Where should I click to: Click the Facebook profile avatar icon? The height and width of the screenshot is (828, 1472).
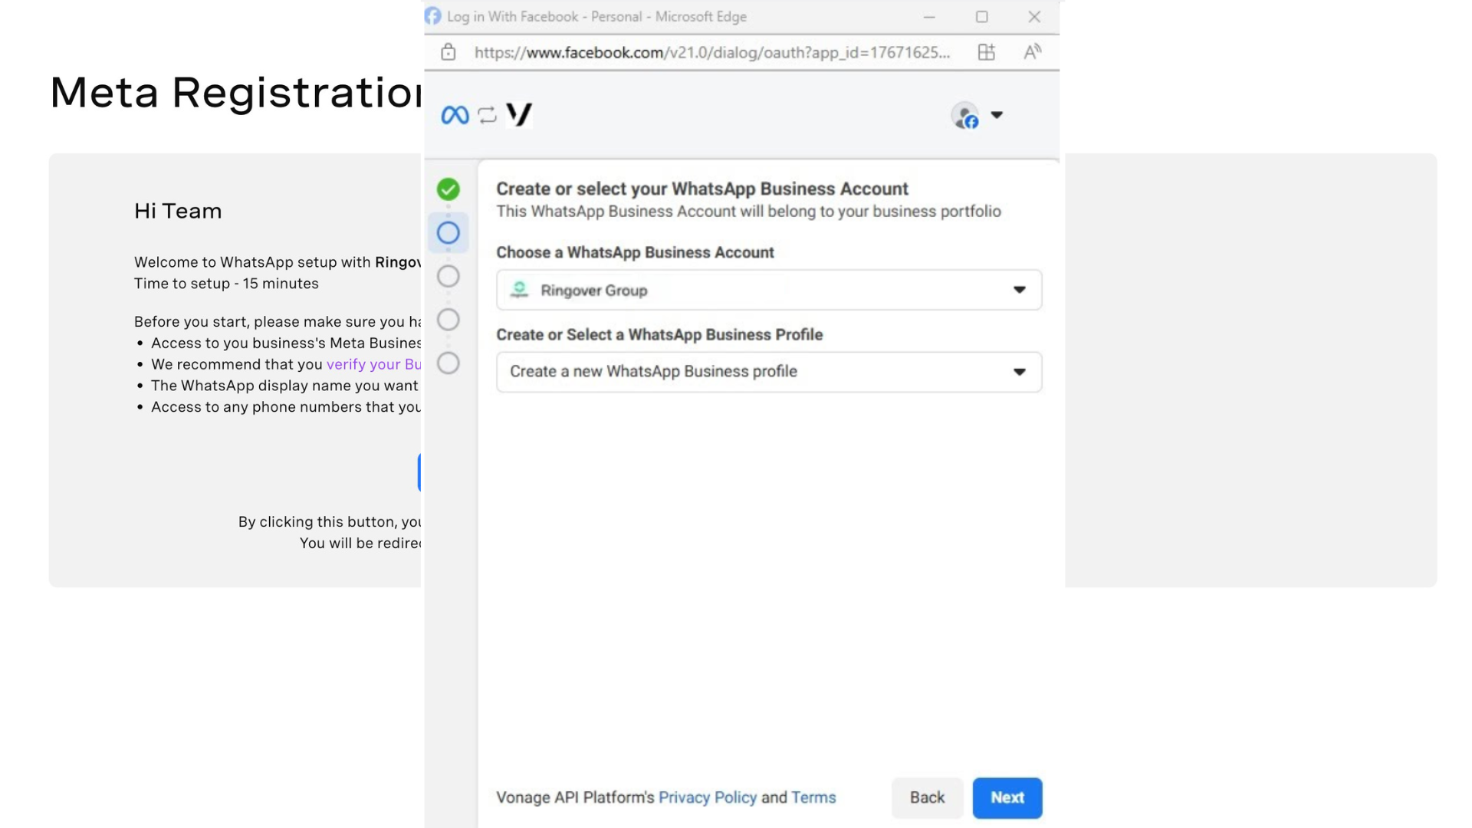[x=965, y=116]
